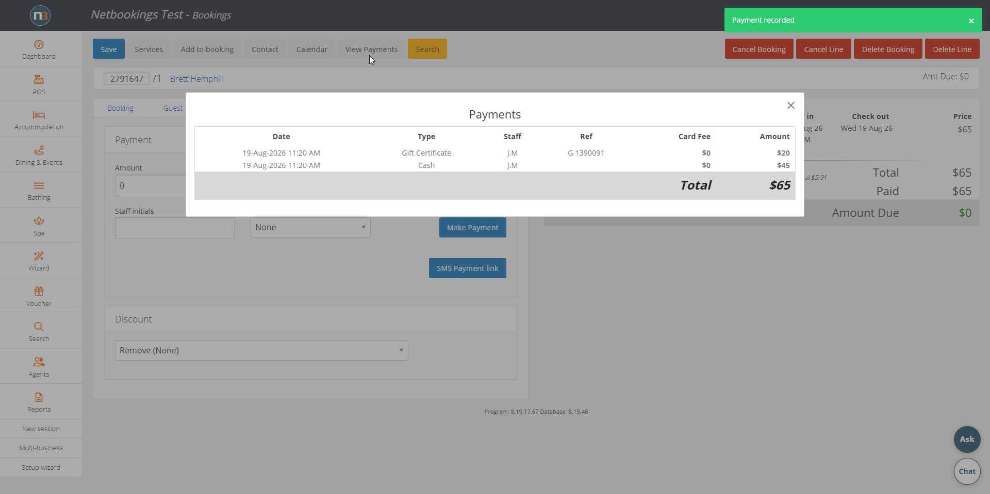Click the booking number 2791647 field
990x494 pixels.
point(126,79)
